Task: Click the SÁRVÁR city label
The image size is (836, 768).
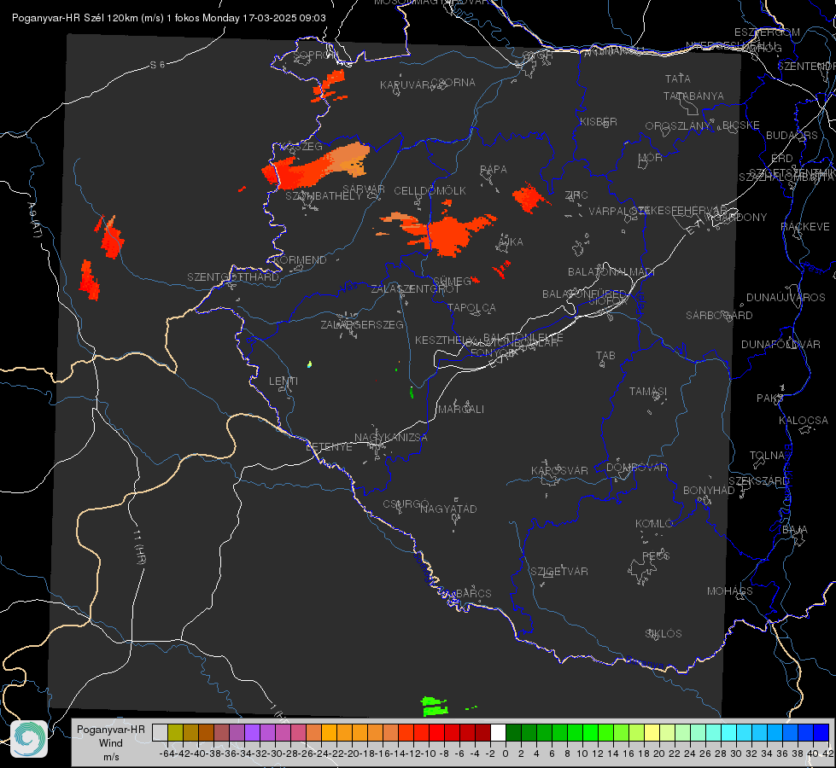Action: [364, 189]
